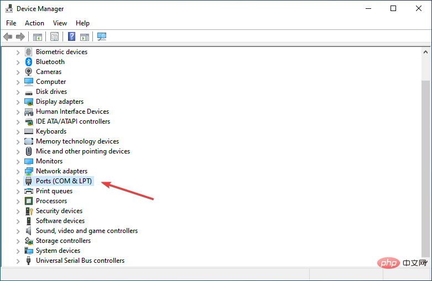Click the scrollbar up arrow
The height and width of the screenshot is (281, 432).
click(x=426, y=52)
